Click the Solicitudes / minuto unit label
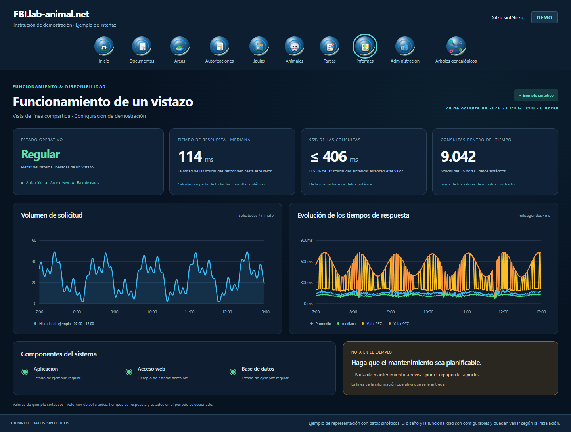This screenshot has width=571, height=432. (256, 216)
